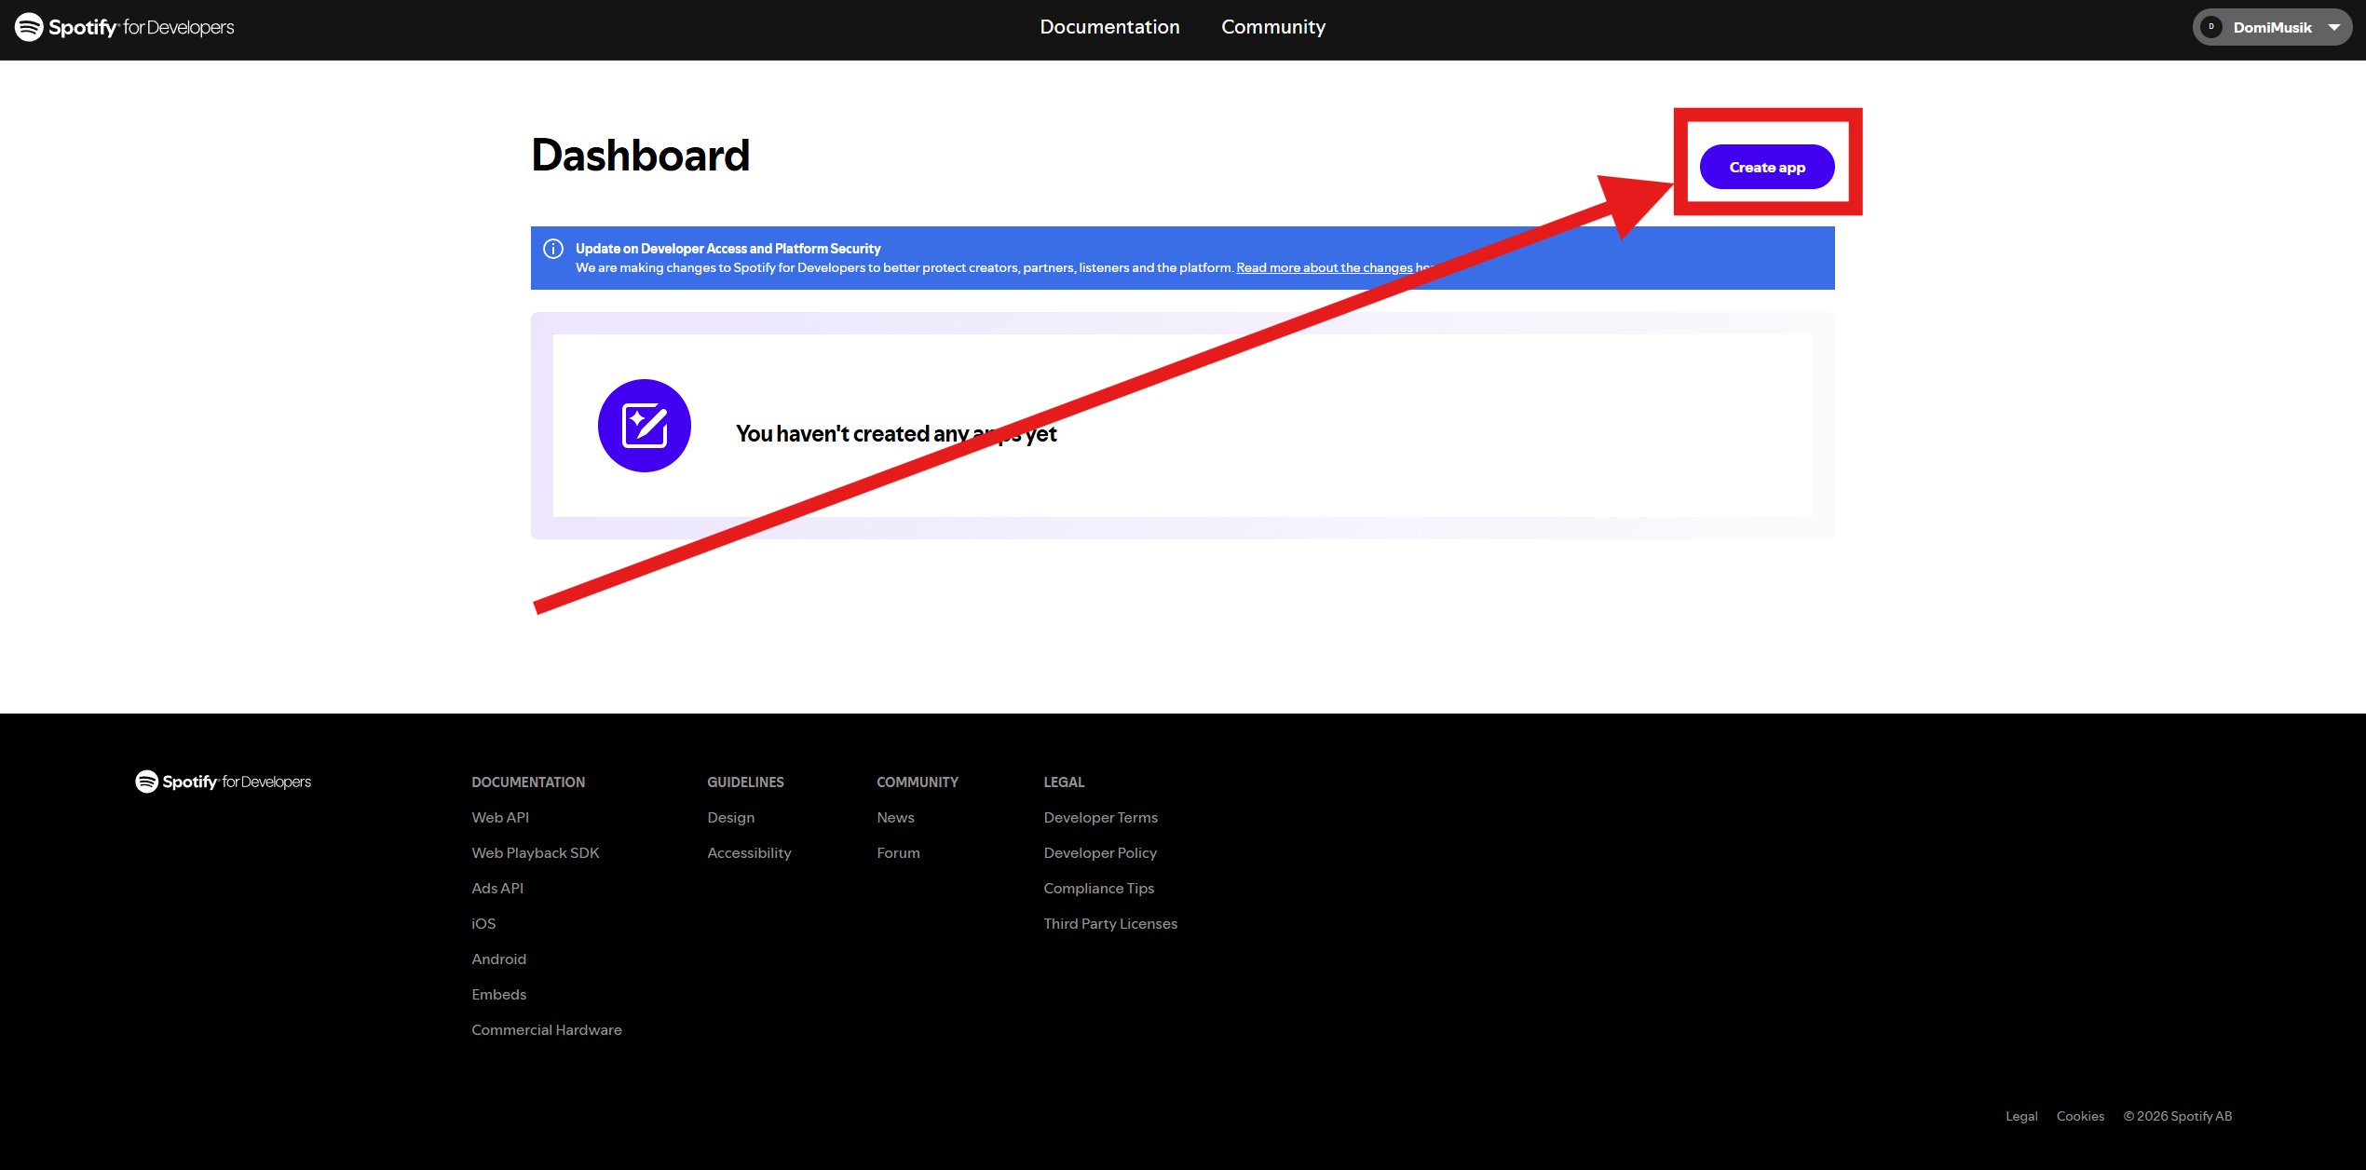Open the Developer Terms link
Viewport: 2366px width, 1170px height.
[1100, 817]
